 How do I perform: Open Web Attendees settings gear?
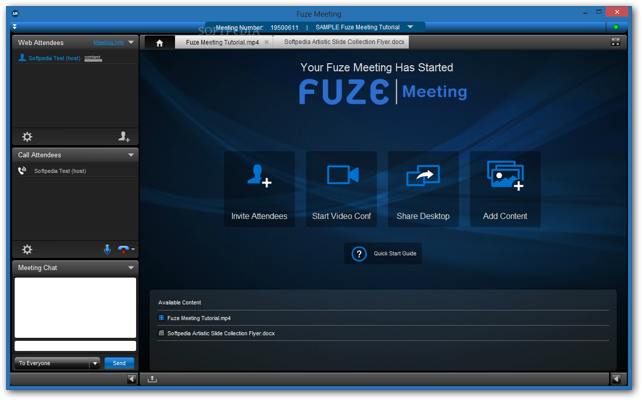pyautogui.click(x=27, y=137)
